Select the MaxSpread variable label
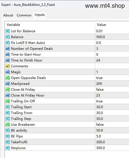Image resolution: width=129 pixels, height=158 pixels. coord(20,84)
